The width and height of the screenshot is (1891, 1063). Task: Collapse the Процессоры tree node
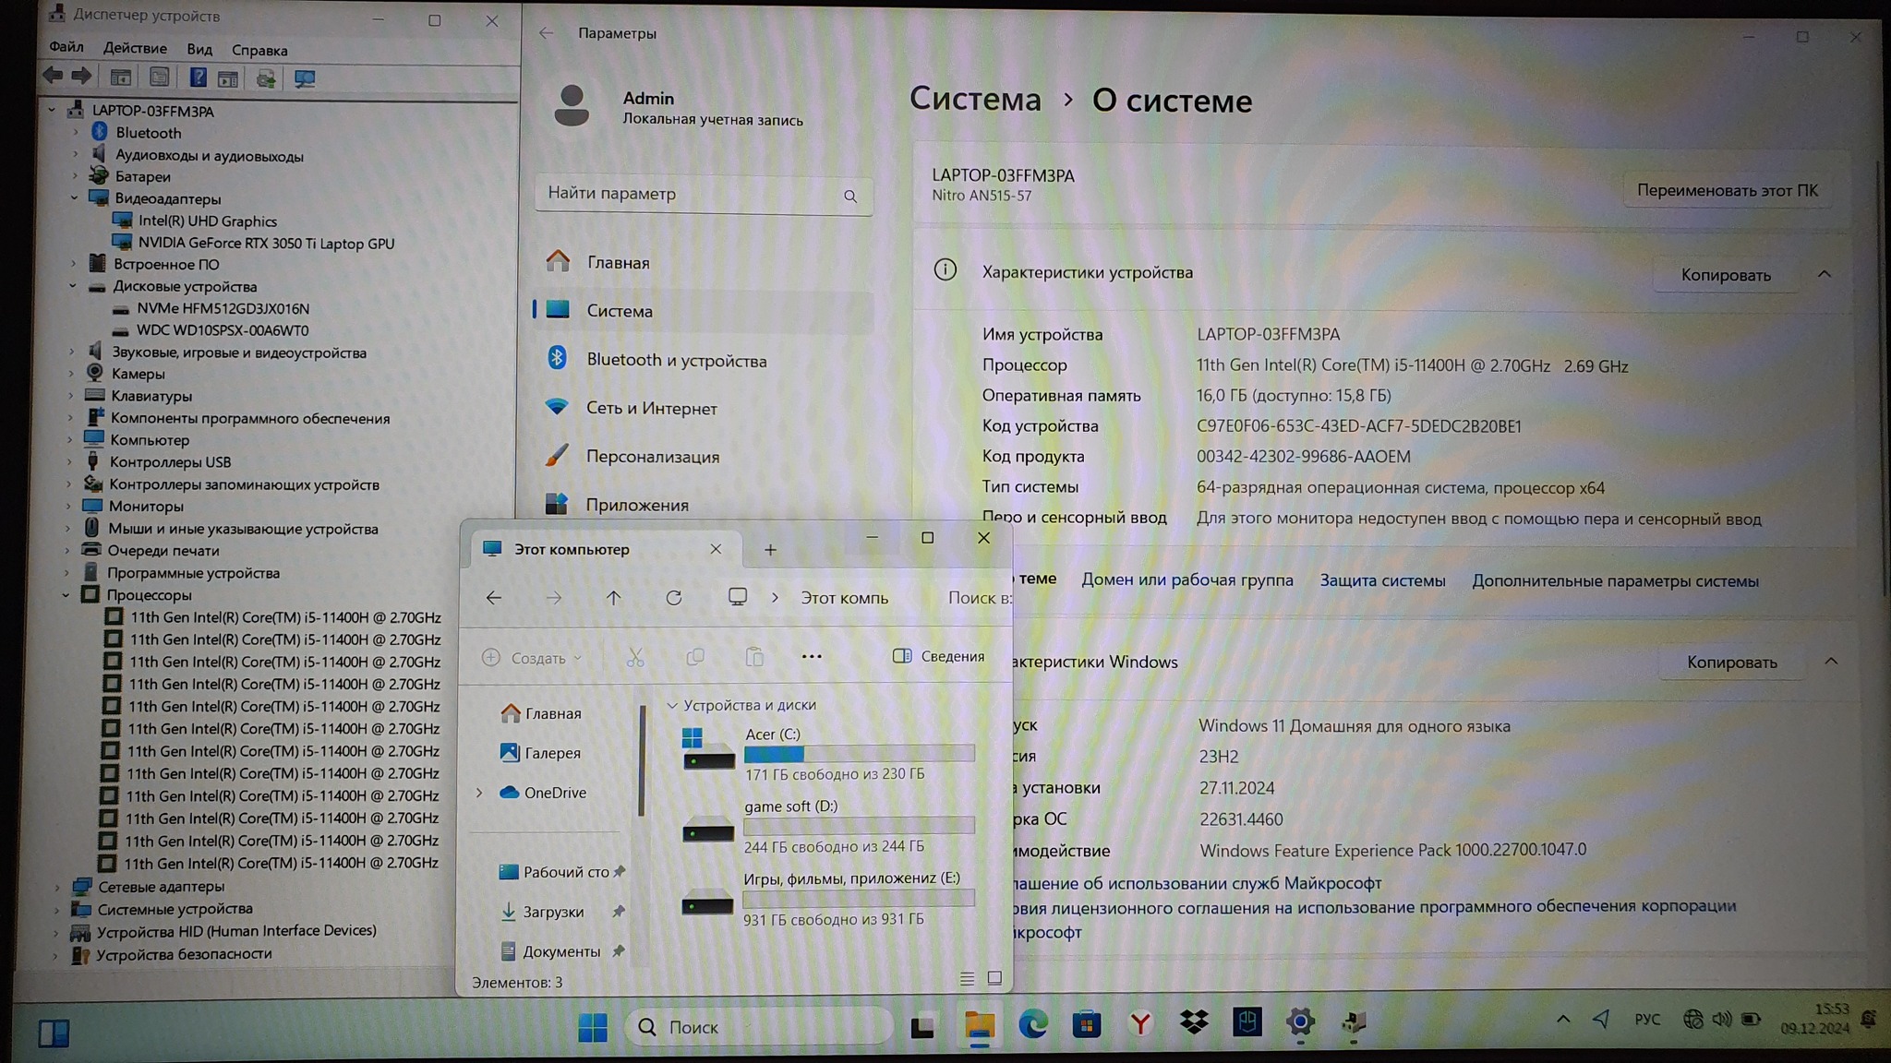tap(66, 595)
